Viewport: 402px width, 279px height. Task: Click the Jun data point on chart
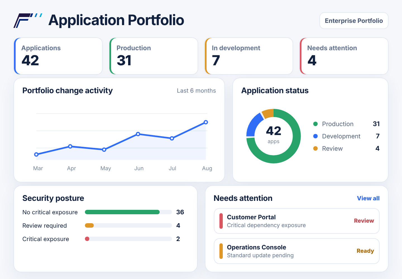pos(138,134)
